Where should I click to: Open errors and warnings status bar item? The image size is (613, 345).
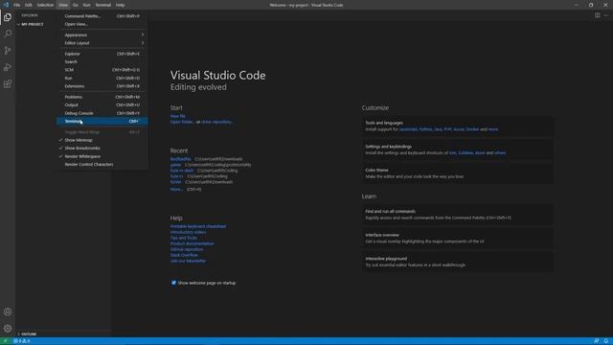pyautogui.click(x=22, y=341)
